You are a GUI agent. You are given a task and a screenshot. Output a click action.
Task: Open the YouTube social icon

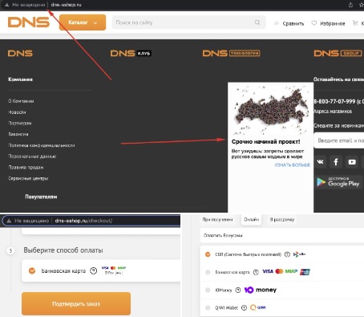[x=352, y=162]
